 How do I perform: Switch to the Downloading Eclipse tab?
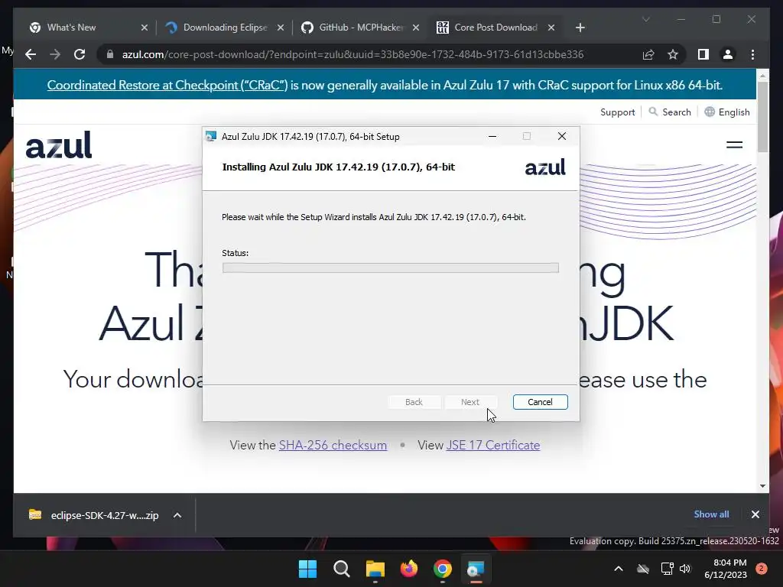click(x=225, y=28)
